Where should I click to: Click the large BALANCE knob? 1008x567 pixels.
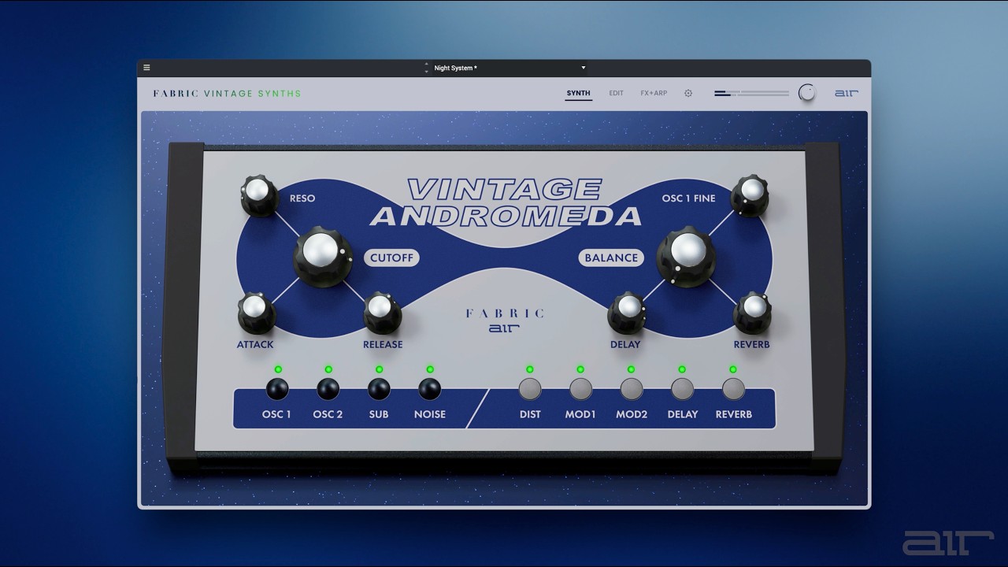pos(687,255)
